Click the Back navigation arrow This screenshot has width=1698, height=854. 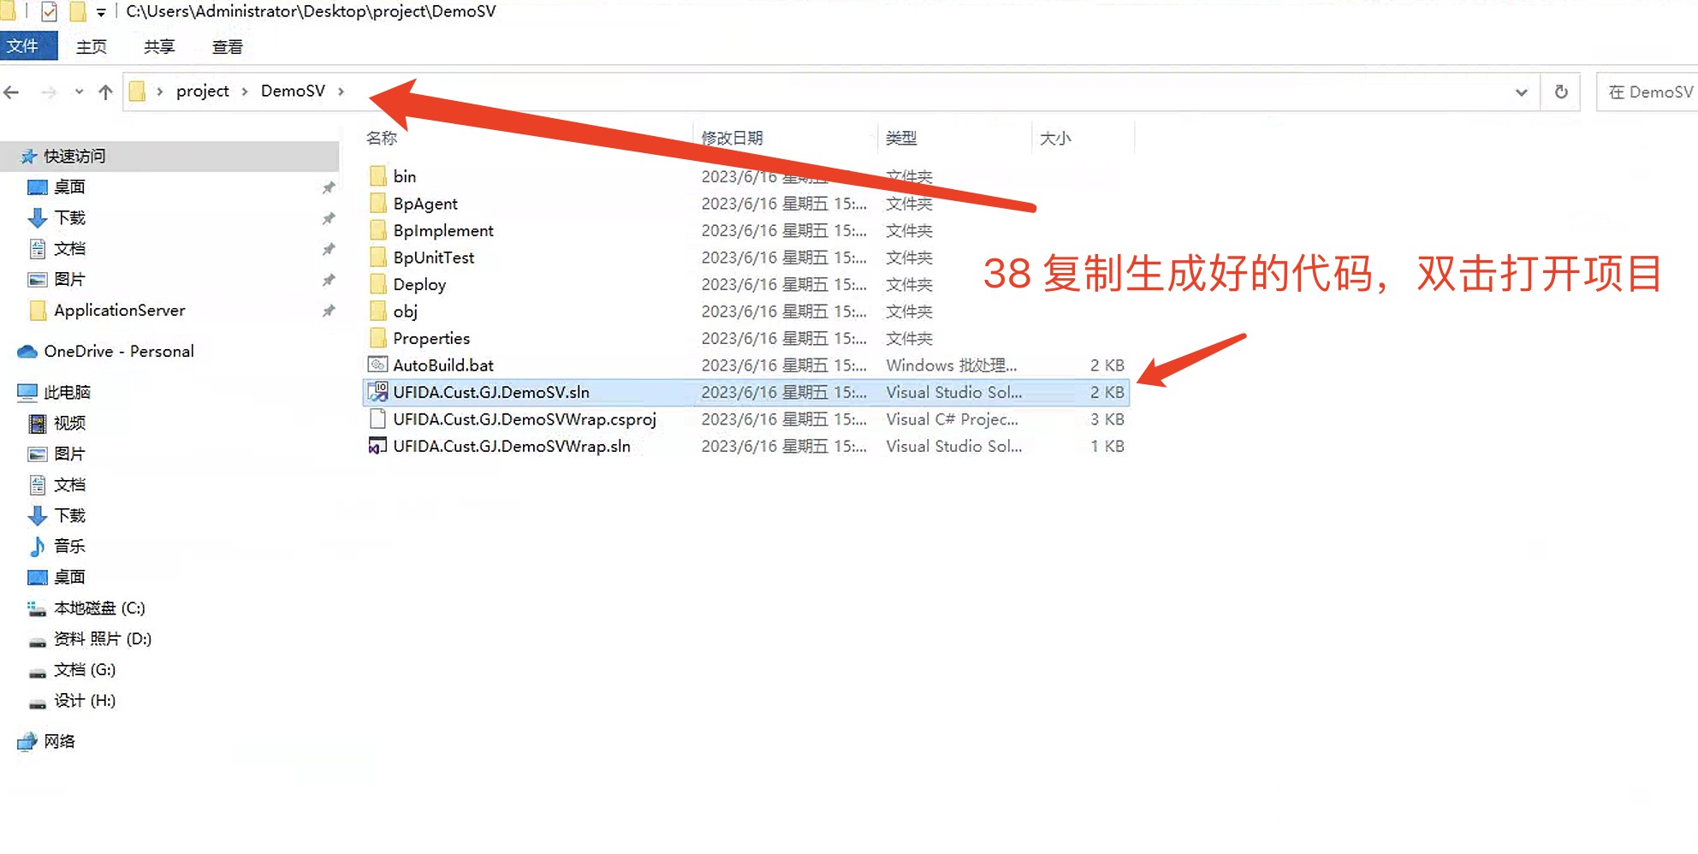pos(12,92)
